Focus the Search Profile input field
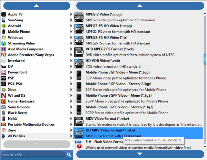The height and width of the screenshot is (160, 207). coord(33,155)
